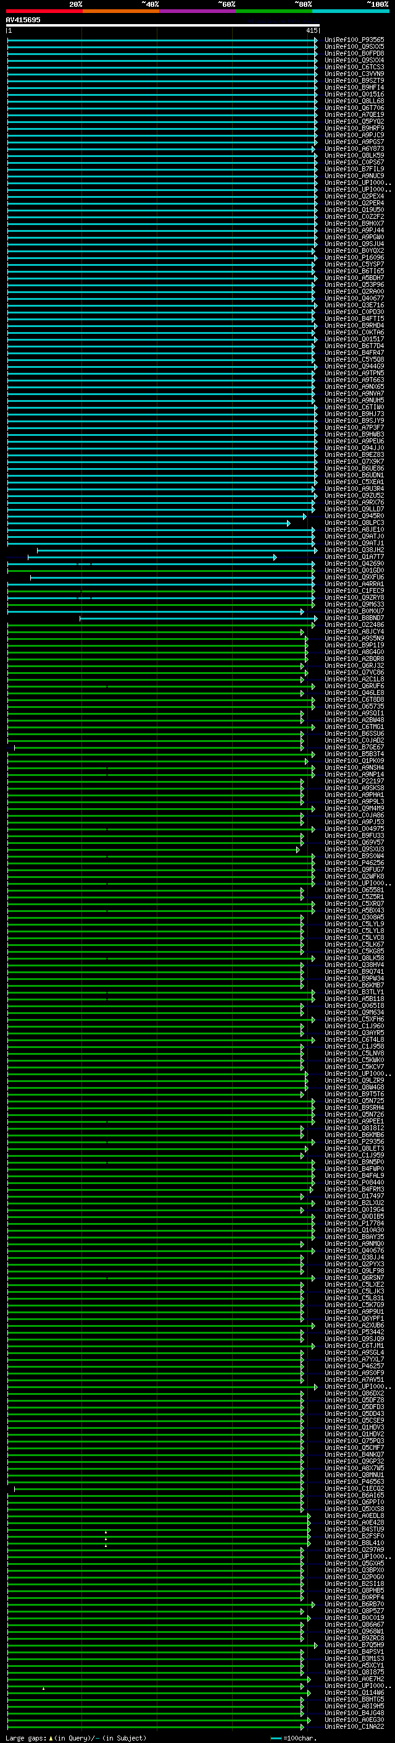
Task: Open UniRef100_B9H0X7 entry
Action: pyautogui.click(x=354, y=223)
